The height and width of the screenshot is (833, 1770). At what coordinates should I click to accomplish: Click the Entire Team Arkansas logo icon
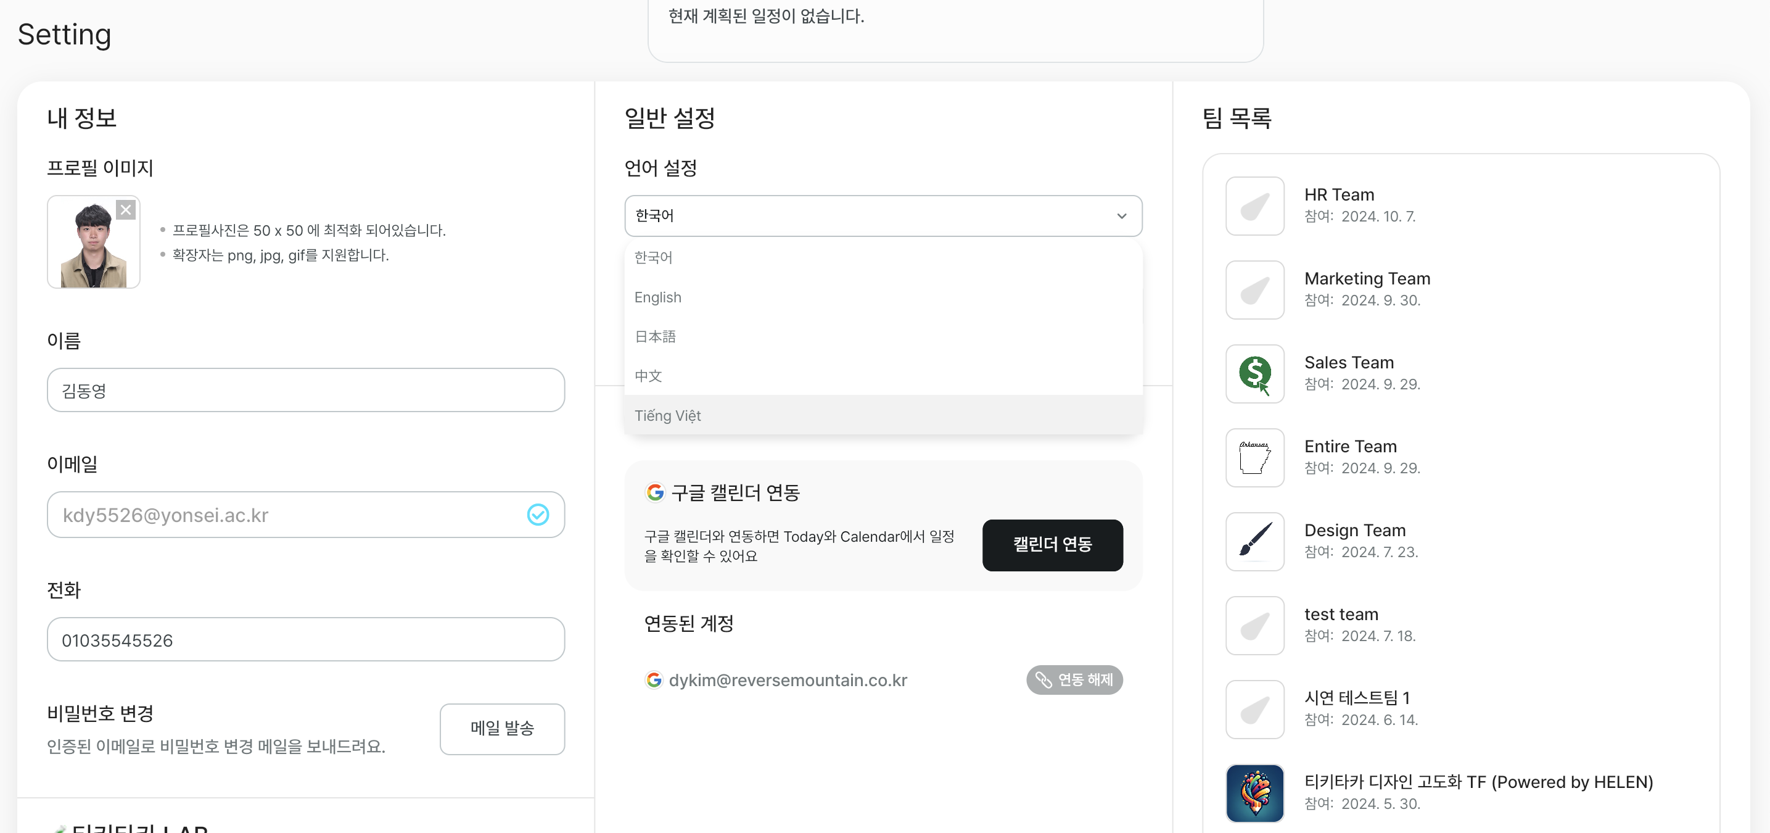click(1254, 458)
